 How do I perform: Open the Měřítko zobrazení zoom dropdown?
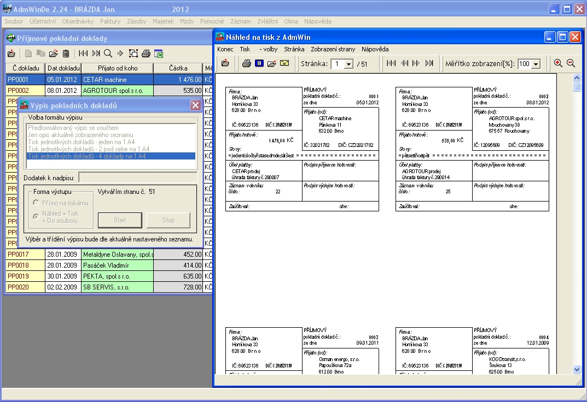click(x=536, y=64)
